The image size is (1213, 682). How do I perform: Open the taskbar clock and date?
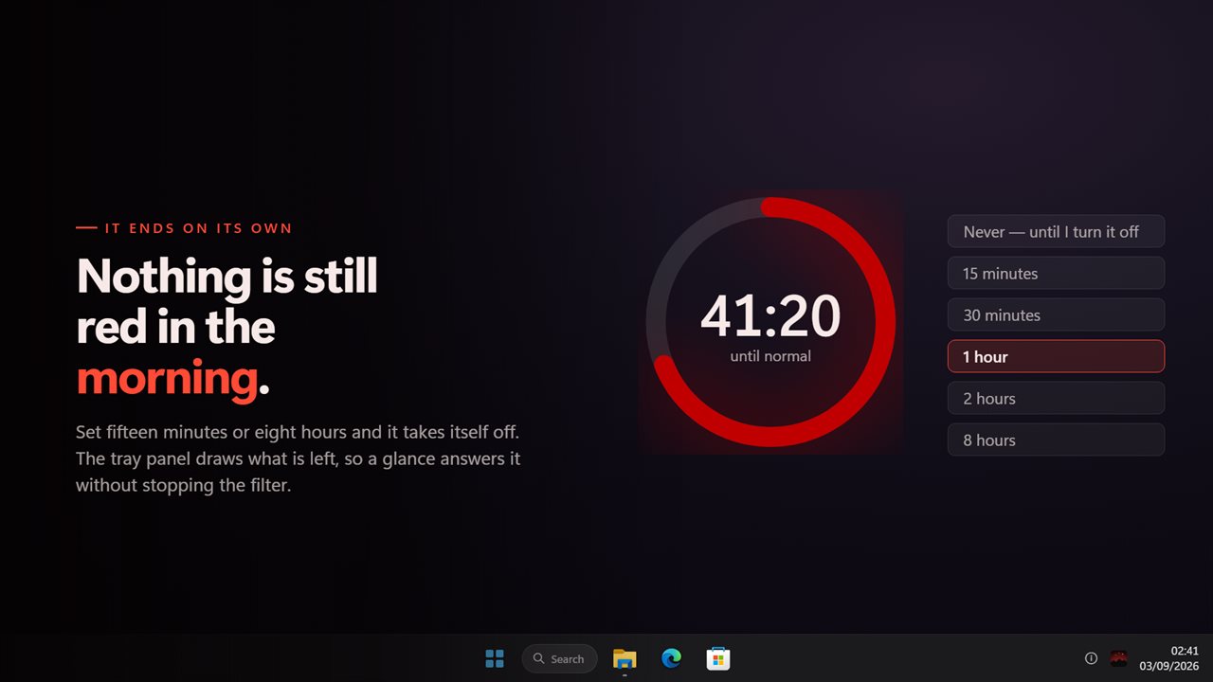pos(1168,658)
